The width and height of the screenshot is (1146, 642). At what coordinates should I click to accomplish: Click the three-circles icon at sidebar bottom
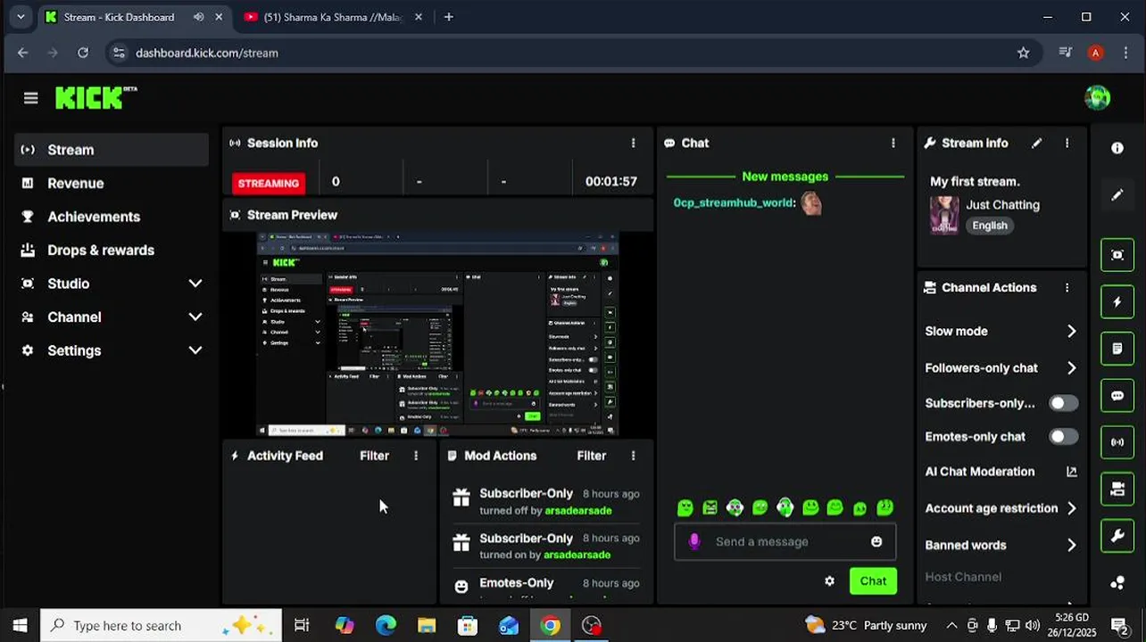(1117, 582)
